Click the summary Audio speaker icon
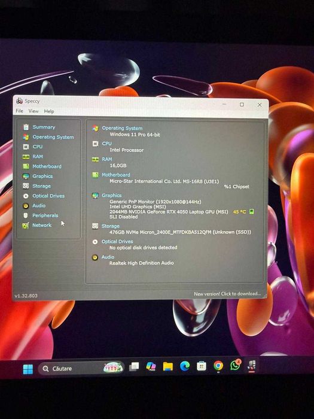The width and height of the screenshot is (314, 419). (94, 257)
